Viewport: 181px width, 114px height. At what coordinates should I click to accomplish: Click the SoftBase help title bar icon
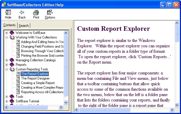[4, 5]
